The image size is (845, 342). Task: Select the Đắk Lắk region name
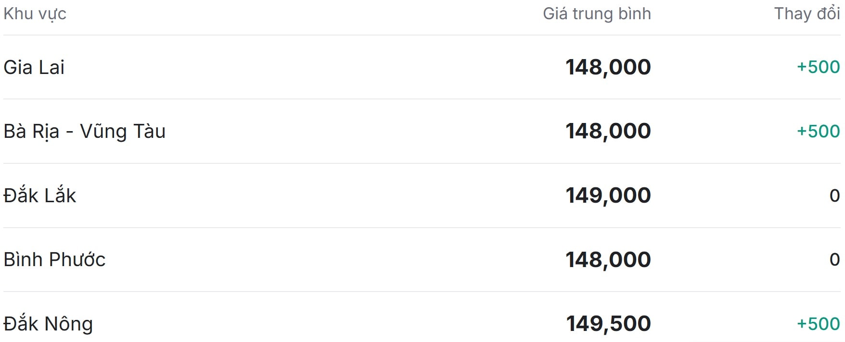(x=40, y=195)
